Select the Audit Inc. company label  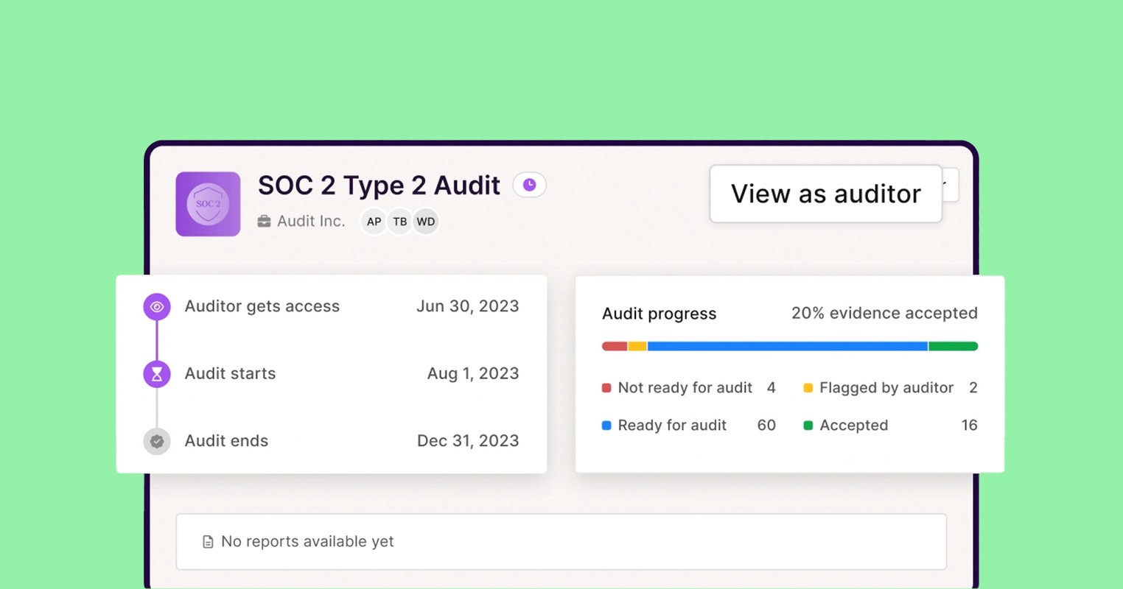(310, 221)
